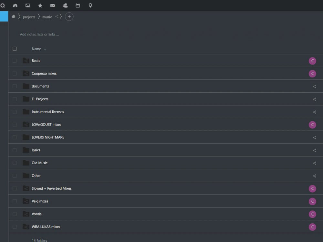Open the Maps location pin icon
The height and width of the screenshot is (242, 323).
click(90, 5)
